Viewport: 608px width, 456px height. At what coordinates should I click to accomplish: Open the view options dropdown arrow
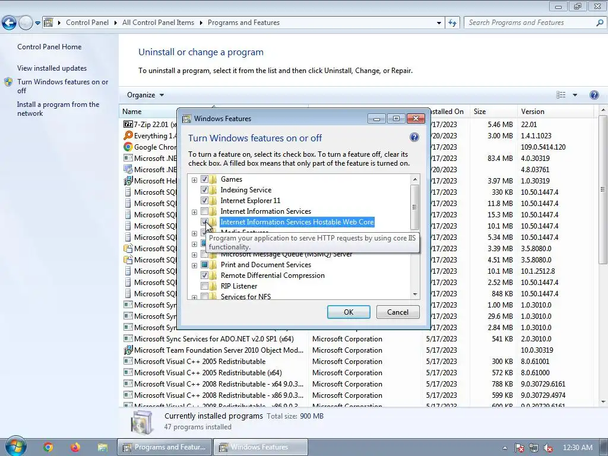click(575, 95)
